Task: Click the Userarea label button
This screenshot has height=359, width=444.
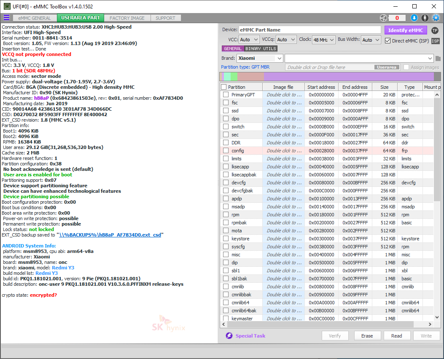Action: click(387, 67)
